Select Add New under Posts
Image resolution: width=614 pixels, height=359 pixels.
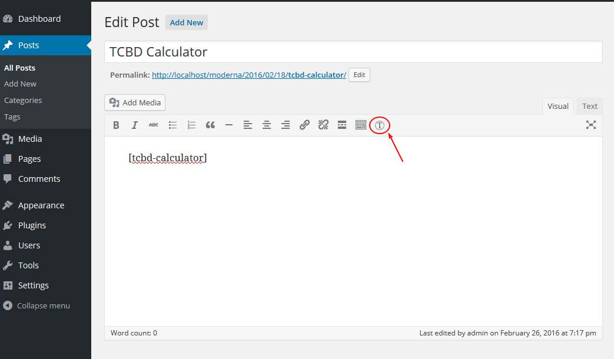(21, 84)
